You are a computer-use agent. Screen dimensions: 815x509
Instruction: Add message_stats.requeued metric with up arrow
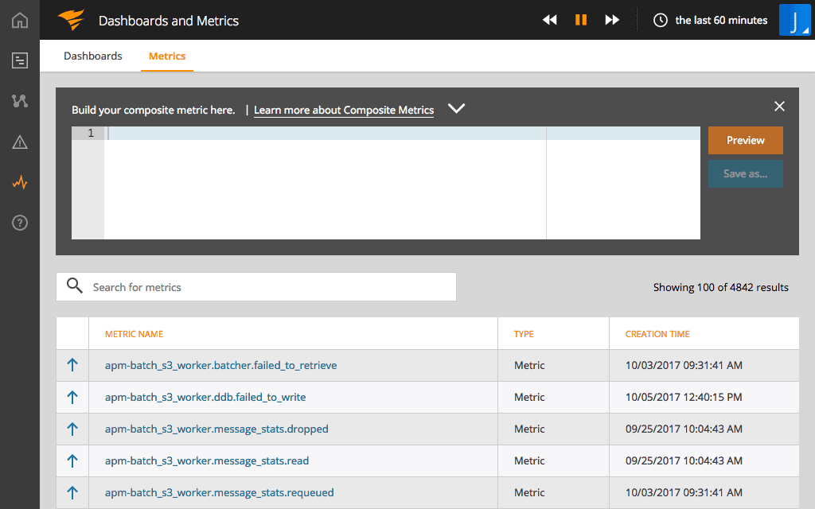pos(72,492)
